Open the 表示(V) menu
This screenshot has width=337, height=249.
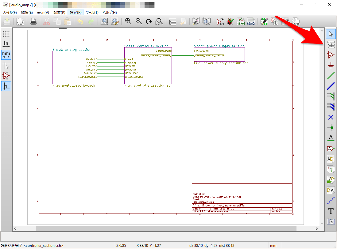click(x=43, y=13)
